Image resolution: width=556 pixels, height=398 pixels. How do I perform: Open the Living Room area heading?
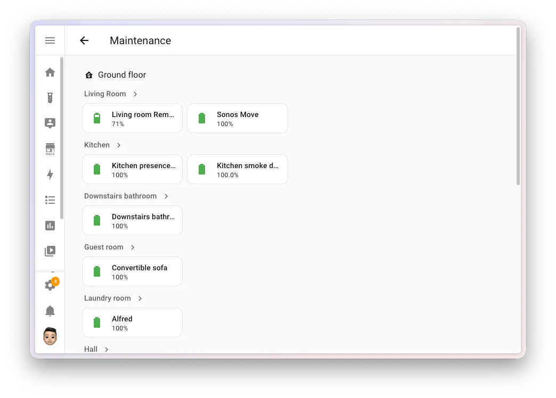pos(105,94)
